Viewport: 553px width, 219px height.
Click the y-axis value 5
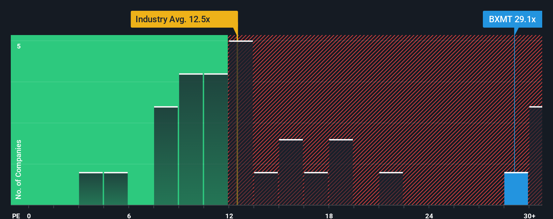tap(19, 46)
